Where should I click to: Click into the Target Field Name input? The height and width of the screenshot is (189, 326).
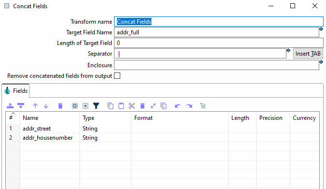pyautogui.click(x=217, y=32)
